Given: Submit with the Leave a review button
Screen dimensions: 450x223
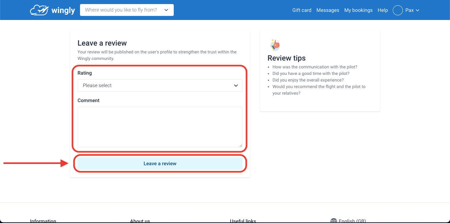Looking at the screenshot, I should [x=160, y=164].
